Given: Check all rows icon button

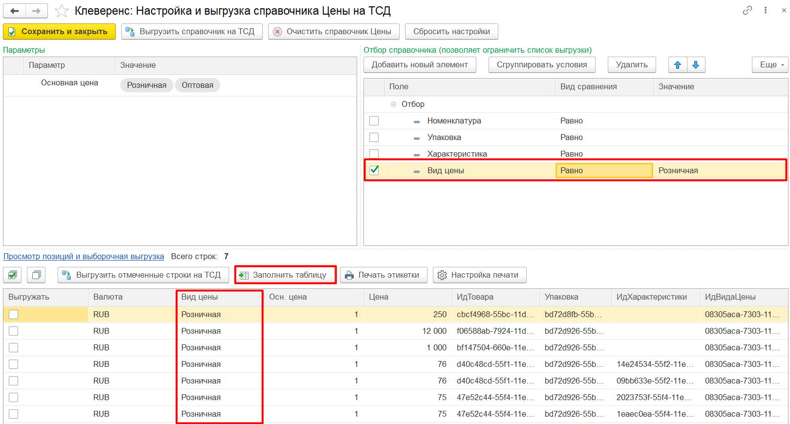Looking at the screenshot, I should pyautogui.click(x=12, y=275).
